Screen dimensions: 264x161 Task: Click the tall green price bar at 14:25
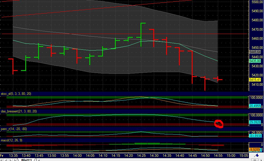point(141,34)
